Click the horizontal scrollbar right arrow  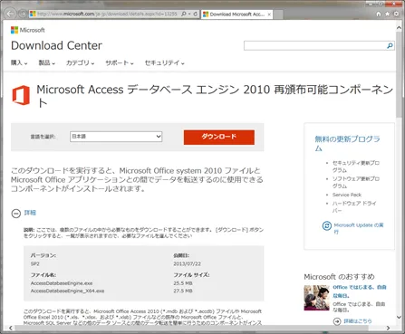pyautogui.click(x=389, y=328)
